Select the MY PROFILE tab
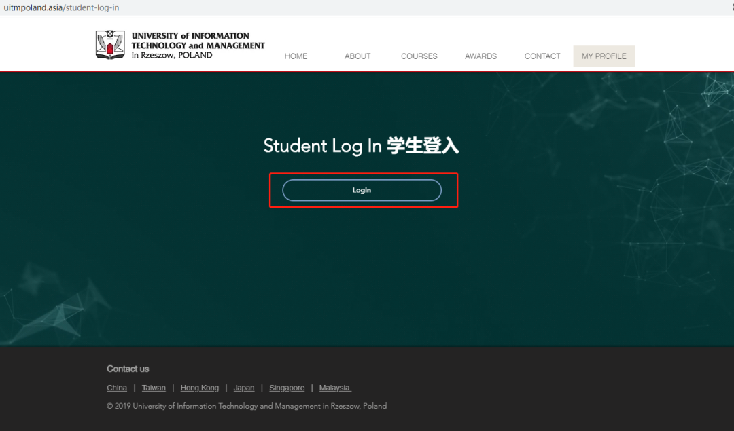 pos(604,56)
